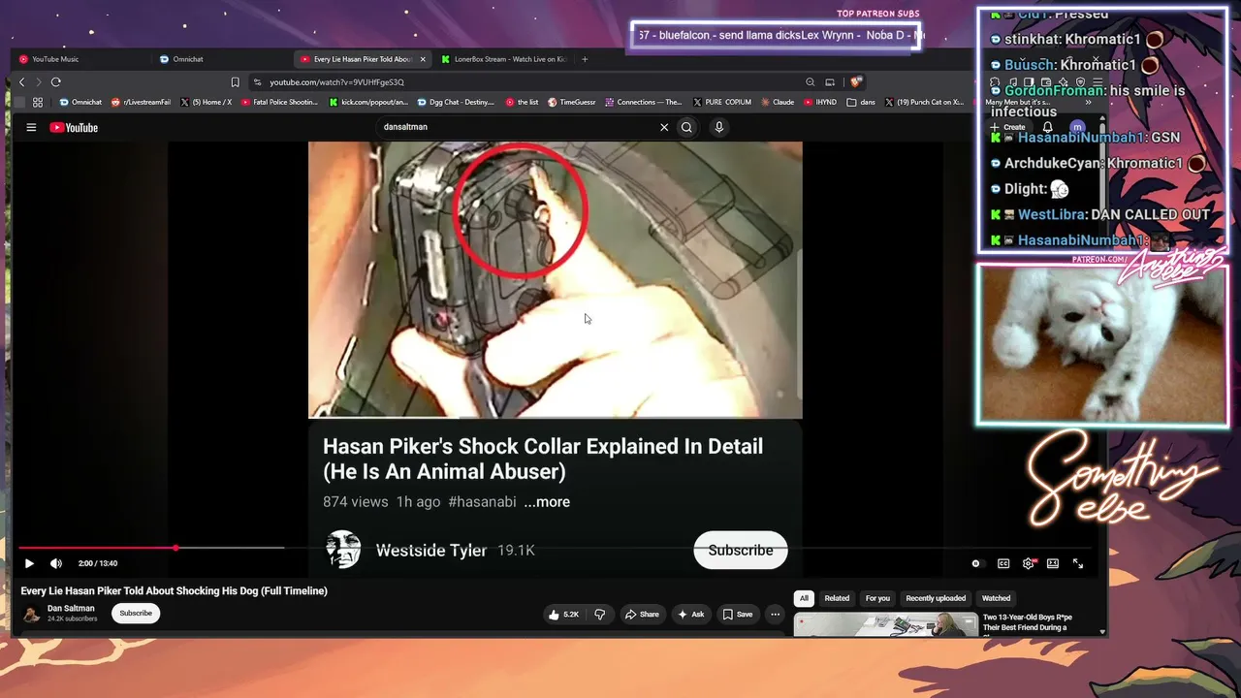Open the YouTube guide hamburger menu

click(x=31, y=127)
